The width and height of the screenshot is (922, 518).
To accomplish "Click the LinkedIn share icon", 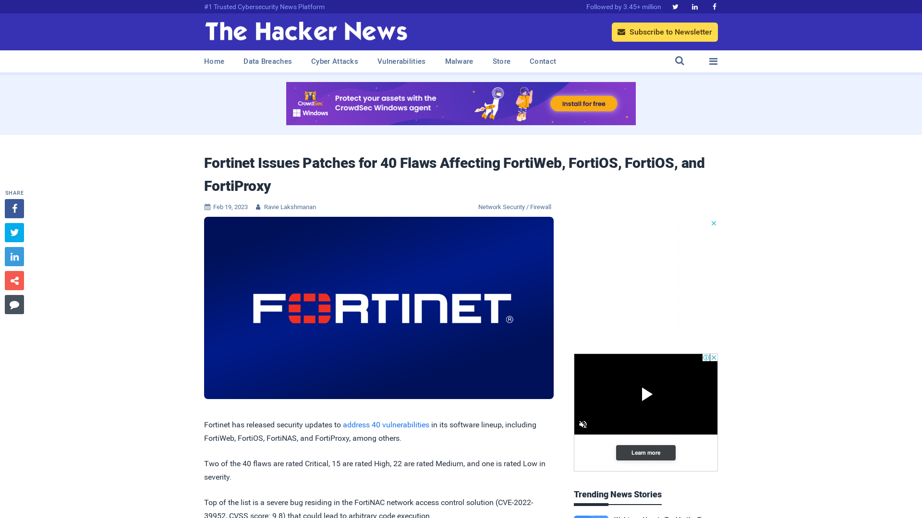I will (14, 256).
